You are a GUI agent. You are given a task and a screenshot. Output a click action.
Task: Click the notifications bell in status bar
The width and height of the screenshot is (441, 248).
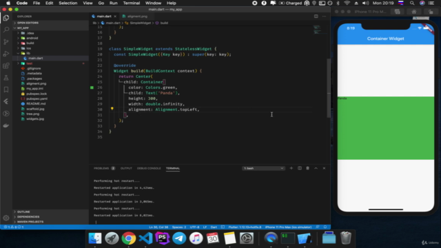(x=325, y=227)
